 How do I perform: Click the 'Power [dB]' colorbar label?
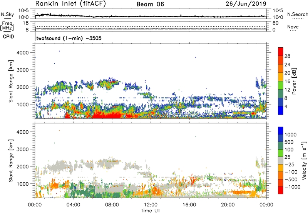point(294,81)
